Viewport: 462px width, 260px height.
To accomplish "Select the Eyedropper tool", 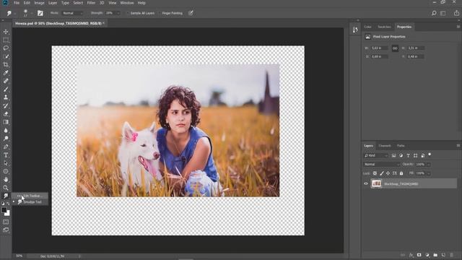I will (6, 73).
